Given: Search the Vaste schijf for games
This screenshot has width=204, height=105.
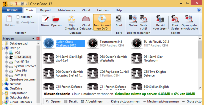Looking at the screenshot, I should pyautogui.click(x=144, y=22).
